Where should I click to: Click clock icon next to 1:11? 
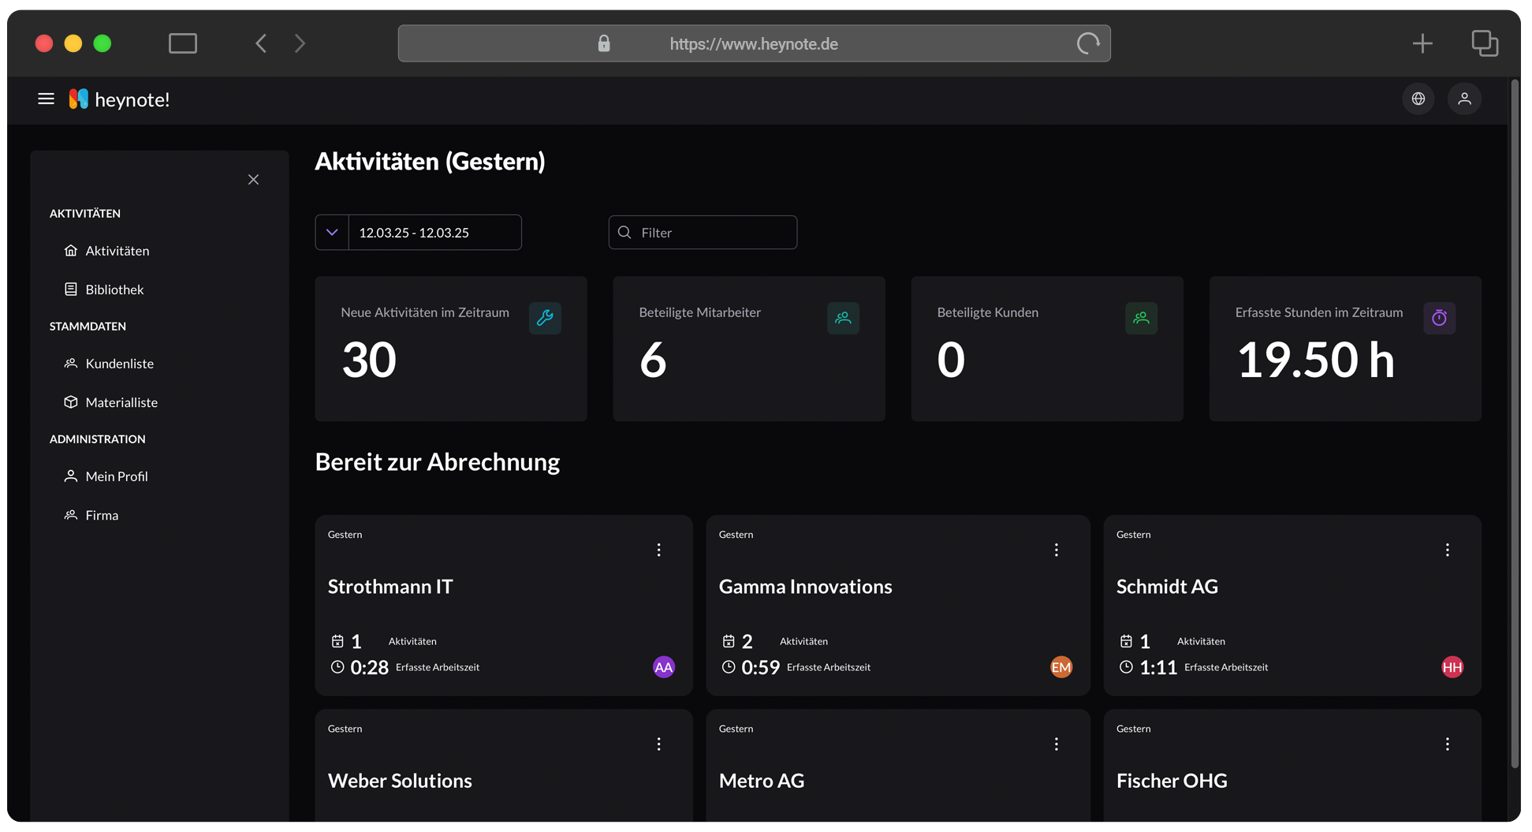(x=1126, y=667)
